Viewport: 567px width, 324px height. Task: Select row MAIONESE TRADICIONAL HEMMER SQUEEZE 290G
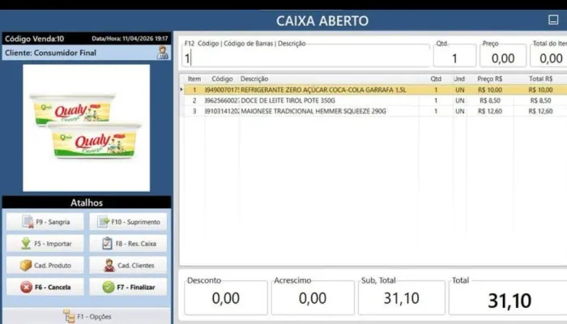(x=375, y=111)
